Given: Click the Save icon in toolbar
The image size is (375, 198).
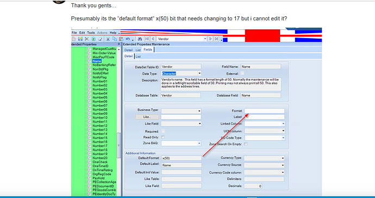Looking at the screenshot, I should click(x=80, y=39).
